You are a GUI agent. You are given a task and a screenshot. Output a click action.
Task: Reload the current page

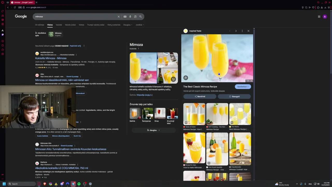click(15, 7)
